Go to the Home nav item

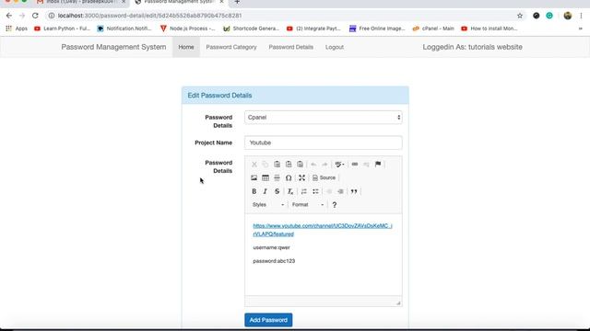[x=186, y=47]
